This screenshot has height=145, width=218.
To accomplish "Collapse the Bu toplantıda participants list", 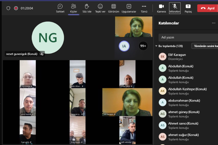I will (x=156, y=46).
